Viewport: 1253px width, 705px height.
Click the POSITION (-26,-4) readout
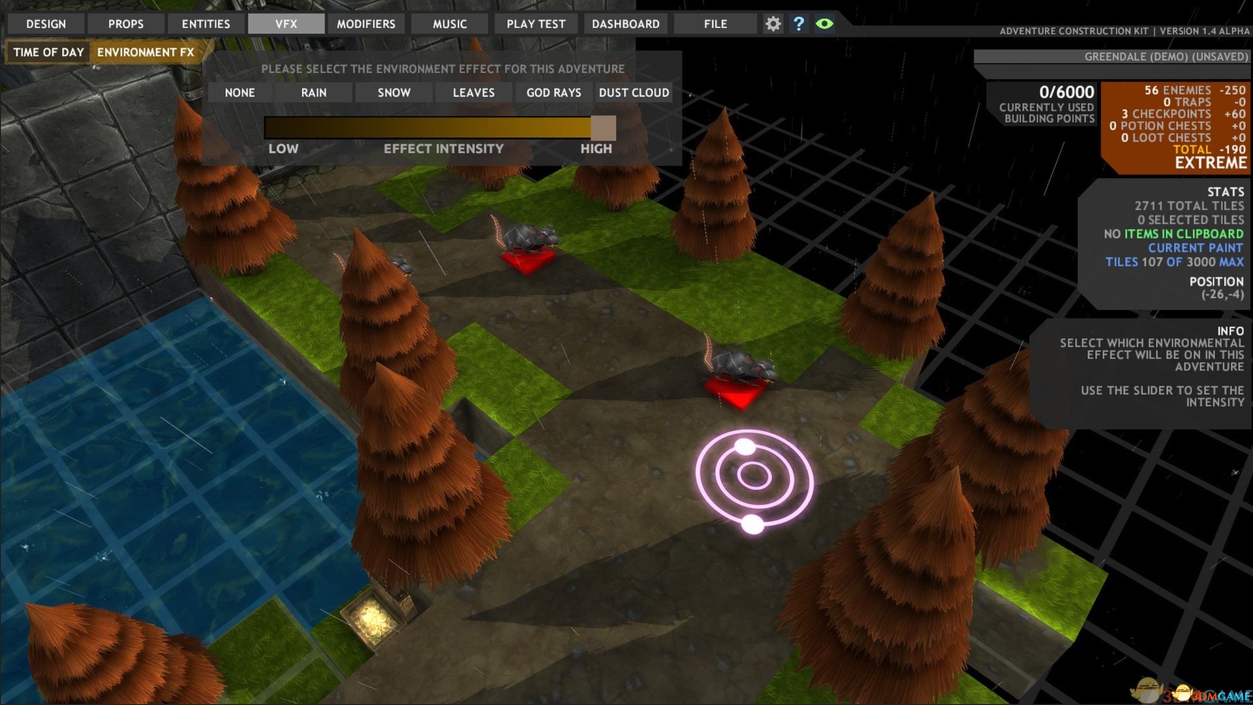pos(1216,288)
